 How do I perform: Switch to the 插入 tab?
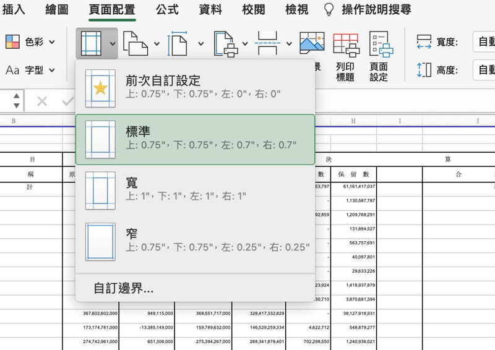coord(13,9)
